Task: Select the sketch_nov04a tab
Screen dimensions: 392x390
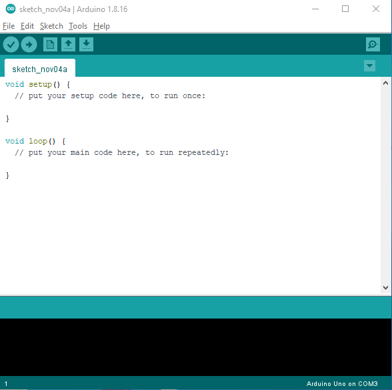Action: pyautogui.click(x=40, y=69)
